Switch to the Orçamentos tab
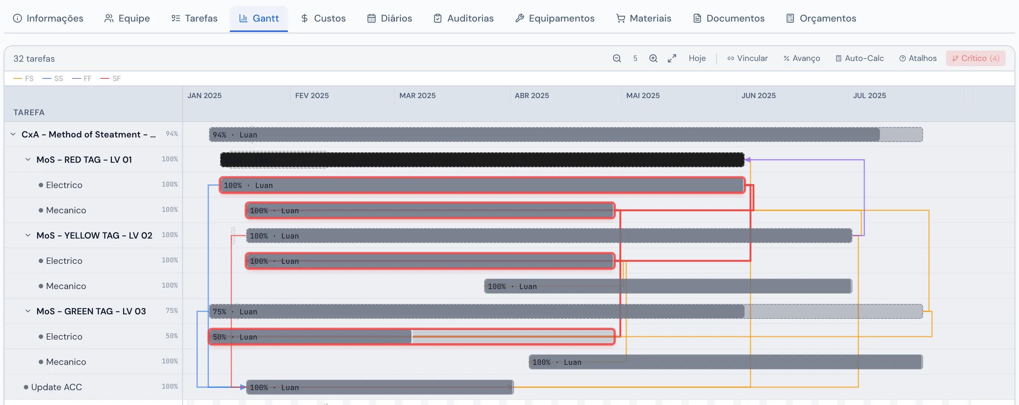 click(821, 18)
